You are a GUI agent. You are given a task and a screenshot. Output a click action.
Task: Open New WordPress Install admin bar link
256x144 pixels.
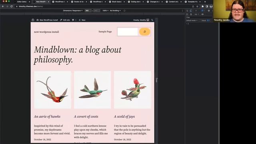point(47,20)
